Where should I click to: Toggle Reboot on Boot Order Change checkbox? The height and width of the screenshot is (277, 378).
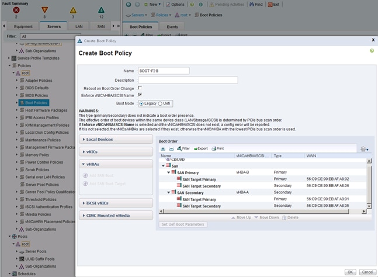tap(140, 88)
